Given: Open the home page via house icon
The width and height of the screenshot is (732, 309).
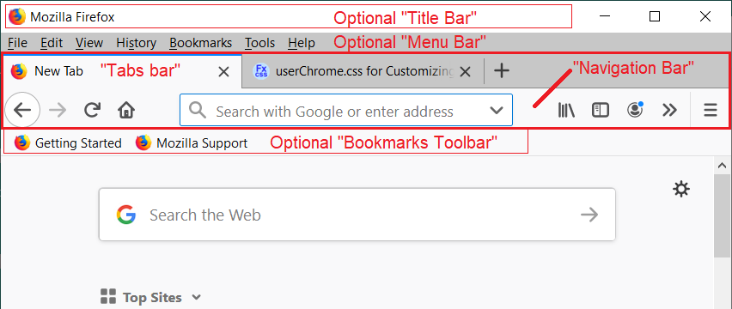Looking at the screenshot, I should click(126, 111).
